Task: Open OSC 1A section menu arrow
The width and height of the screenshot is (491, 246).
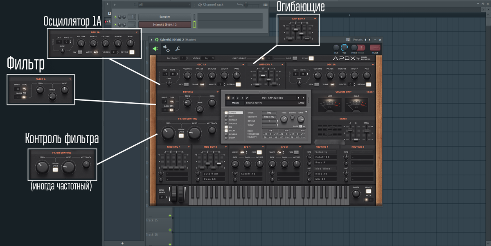Action: [x=243, y=64]
